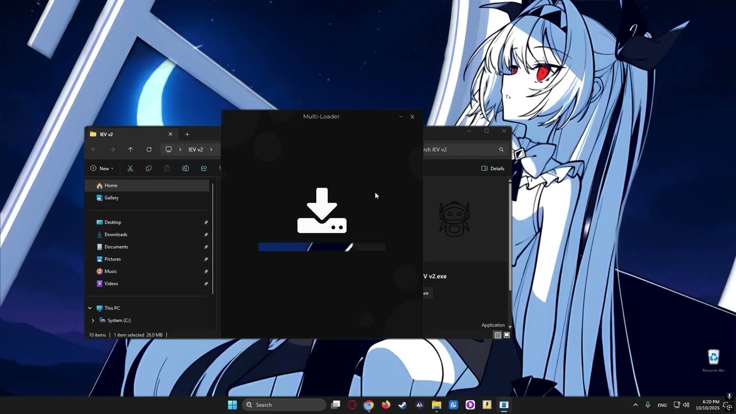The height and width of the screenshot is (414, 736).
Task: Click the Cut icon in Explorer toolbar
Action: point(130,168)
